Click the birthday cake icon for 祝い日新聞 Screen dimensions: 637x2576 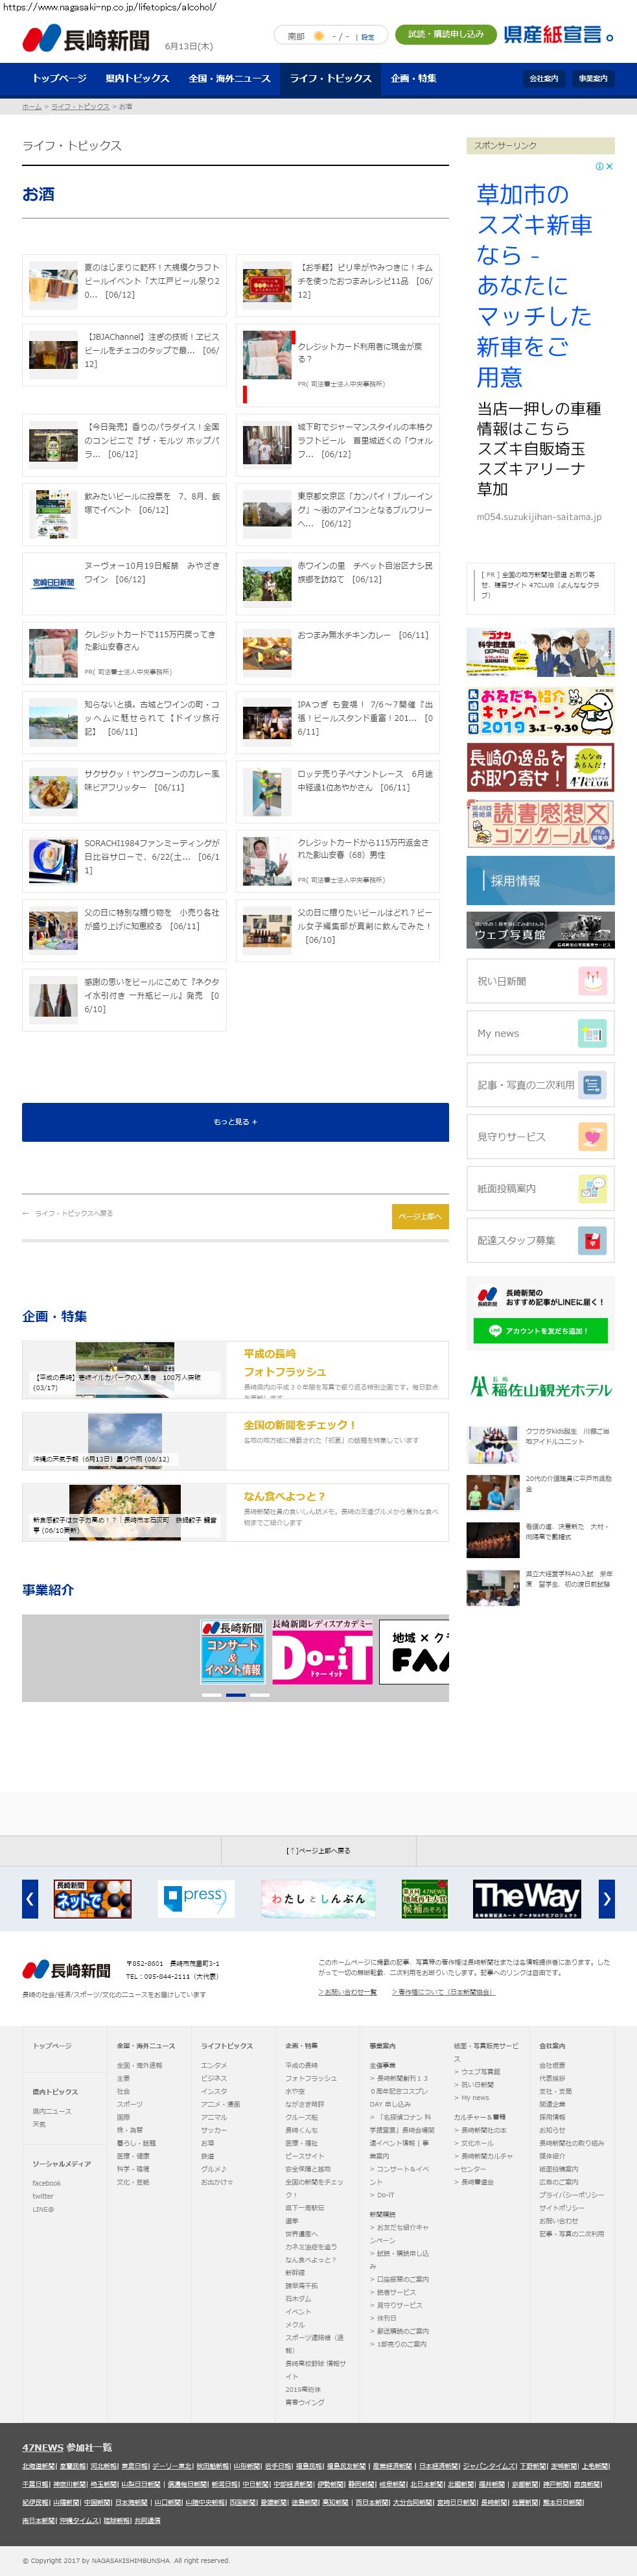(592, 981)
